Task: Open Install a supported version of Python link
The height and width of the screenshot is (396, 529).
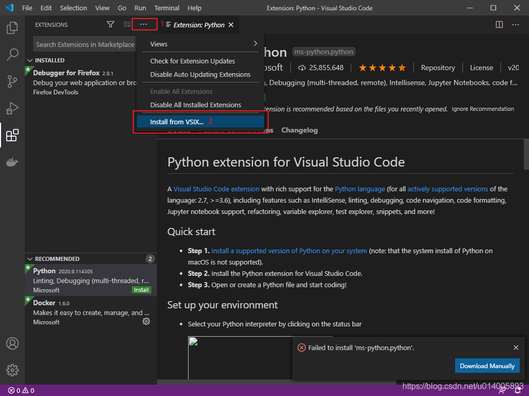Action: pos(289,251)
